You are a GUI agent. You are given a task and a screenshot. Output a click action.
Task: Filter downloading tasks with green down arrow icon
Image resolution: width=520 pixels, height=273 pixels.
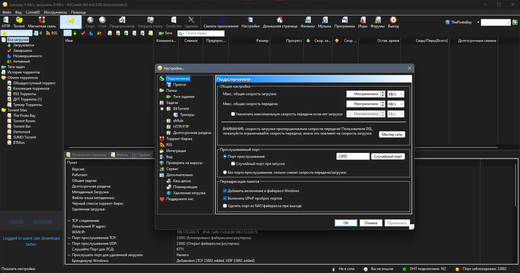[75, 33]
